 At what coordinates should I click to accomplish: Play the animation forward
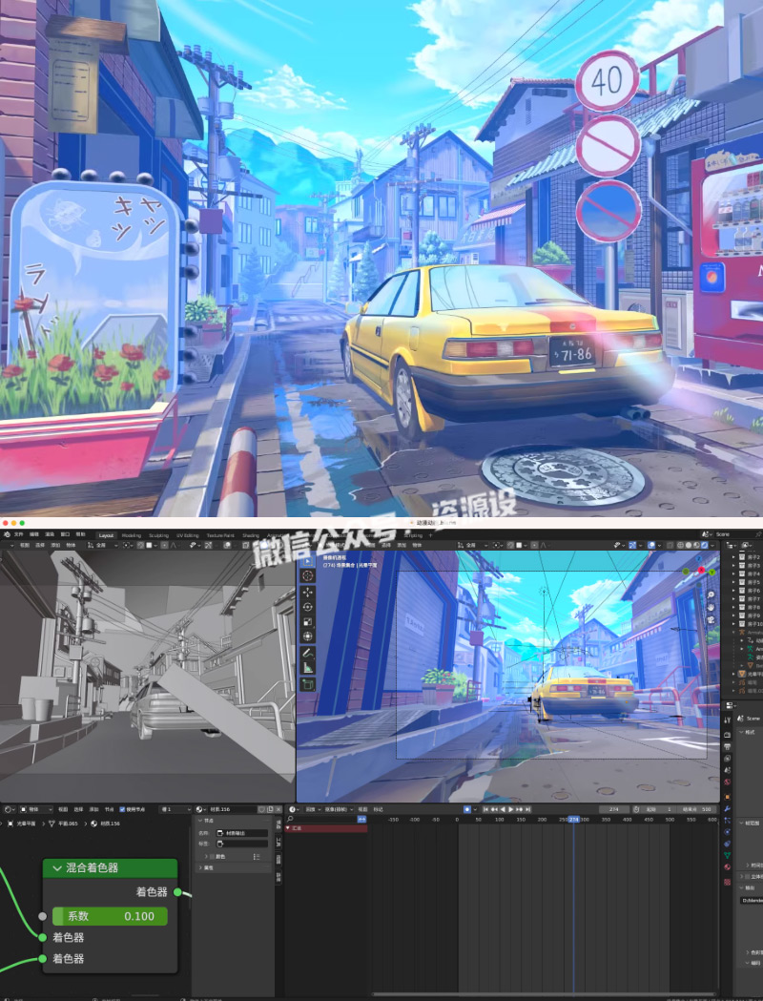coord(511,809)
